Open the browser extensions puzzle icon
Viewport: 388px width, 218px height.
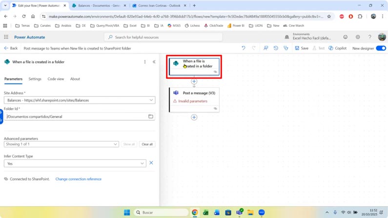coord(360,16)
